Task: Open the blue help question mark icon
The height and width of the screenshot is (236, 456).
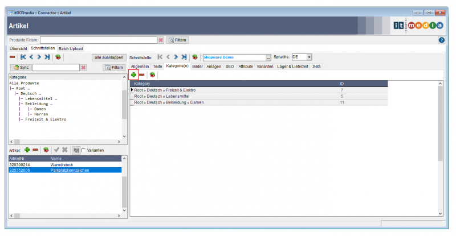Action: coord(441,40)
